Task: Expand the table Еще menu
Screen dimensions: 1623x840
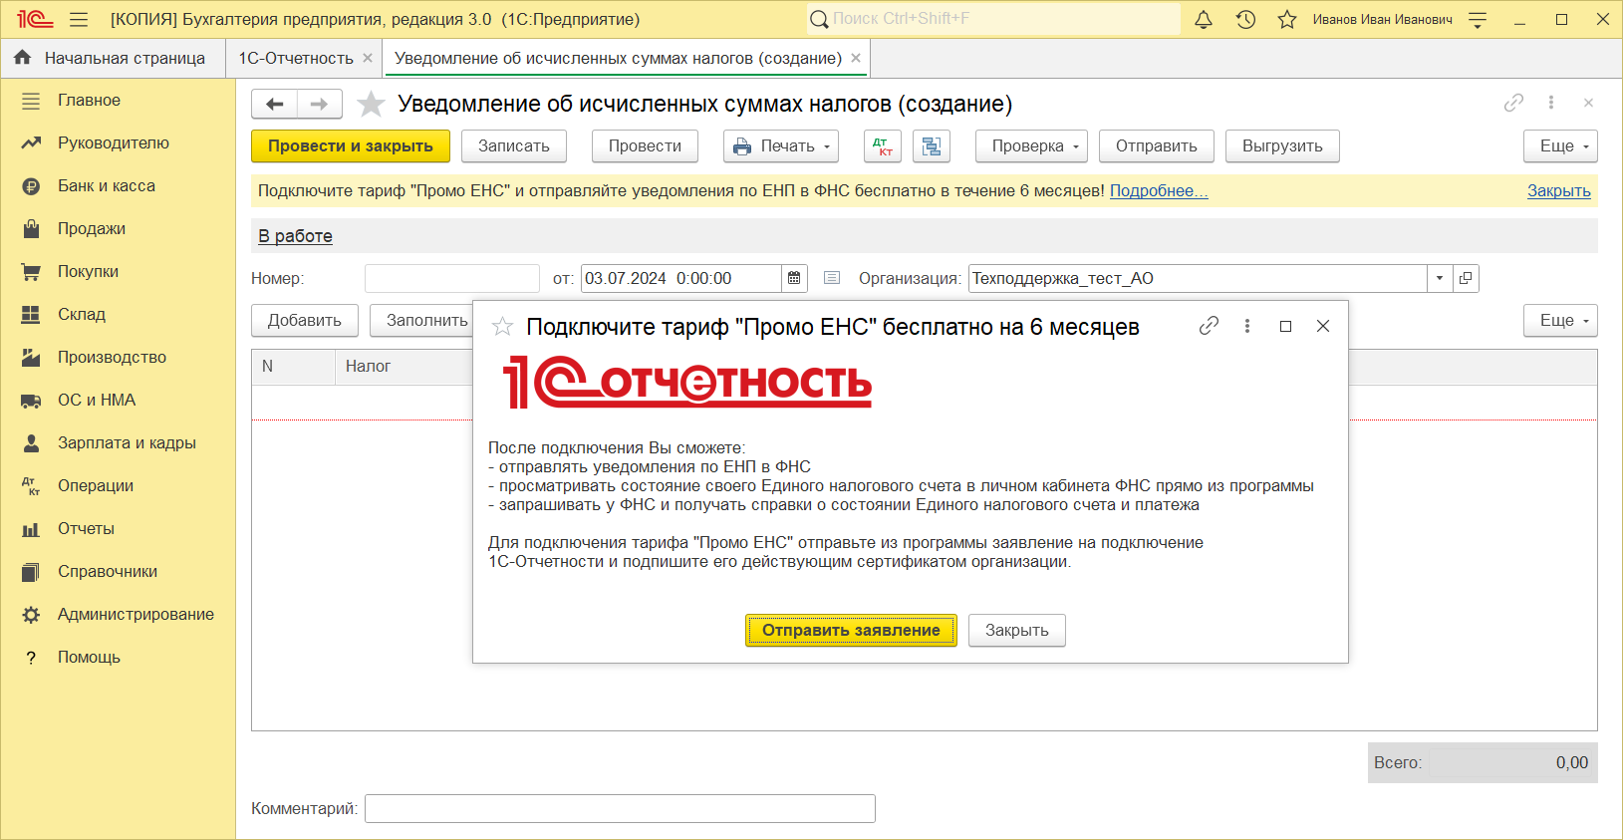Action: click(1560, 321)
